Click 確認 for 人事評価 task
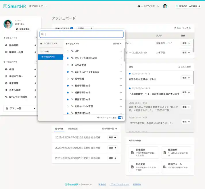Image resolution: width=205 pixels, height=189 pixels. click(x=186, y=53)
